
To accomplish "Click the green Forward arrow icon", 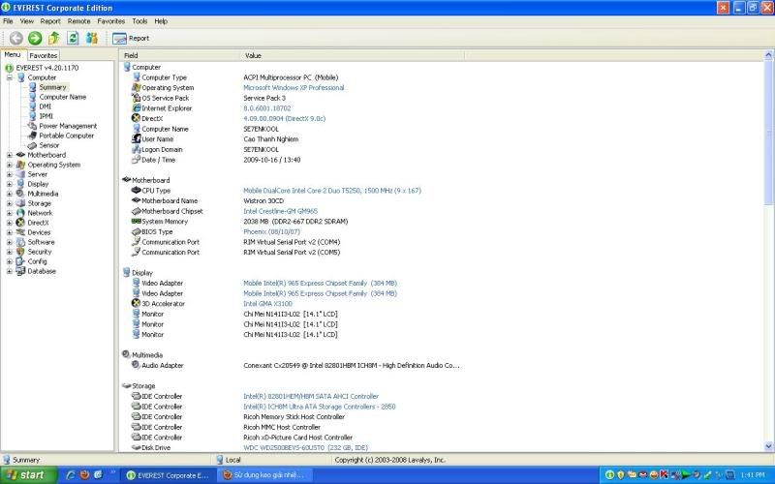I will coord(35,38).
